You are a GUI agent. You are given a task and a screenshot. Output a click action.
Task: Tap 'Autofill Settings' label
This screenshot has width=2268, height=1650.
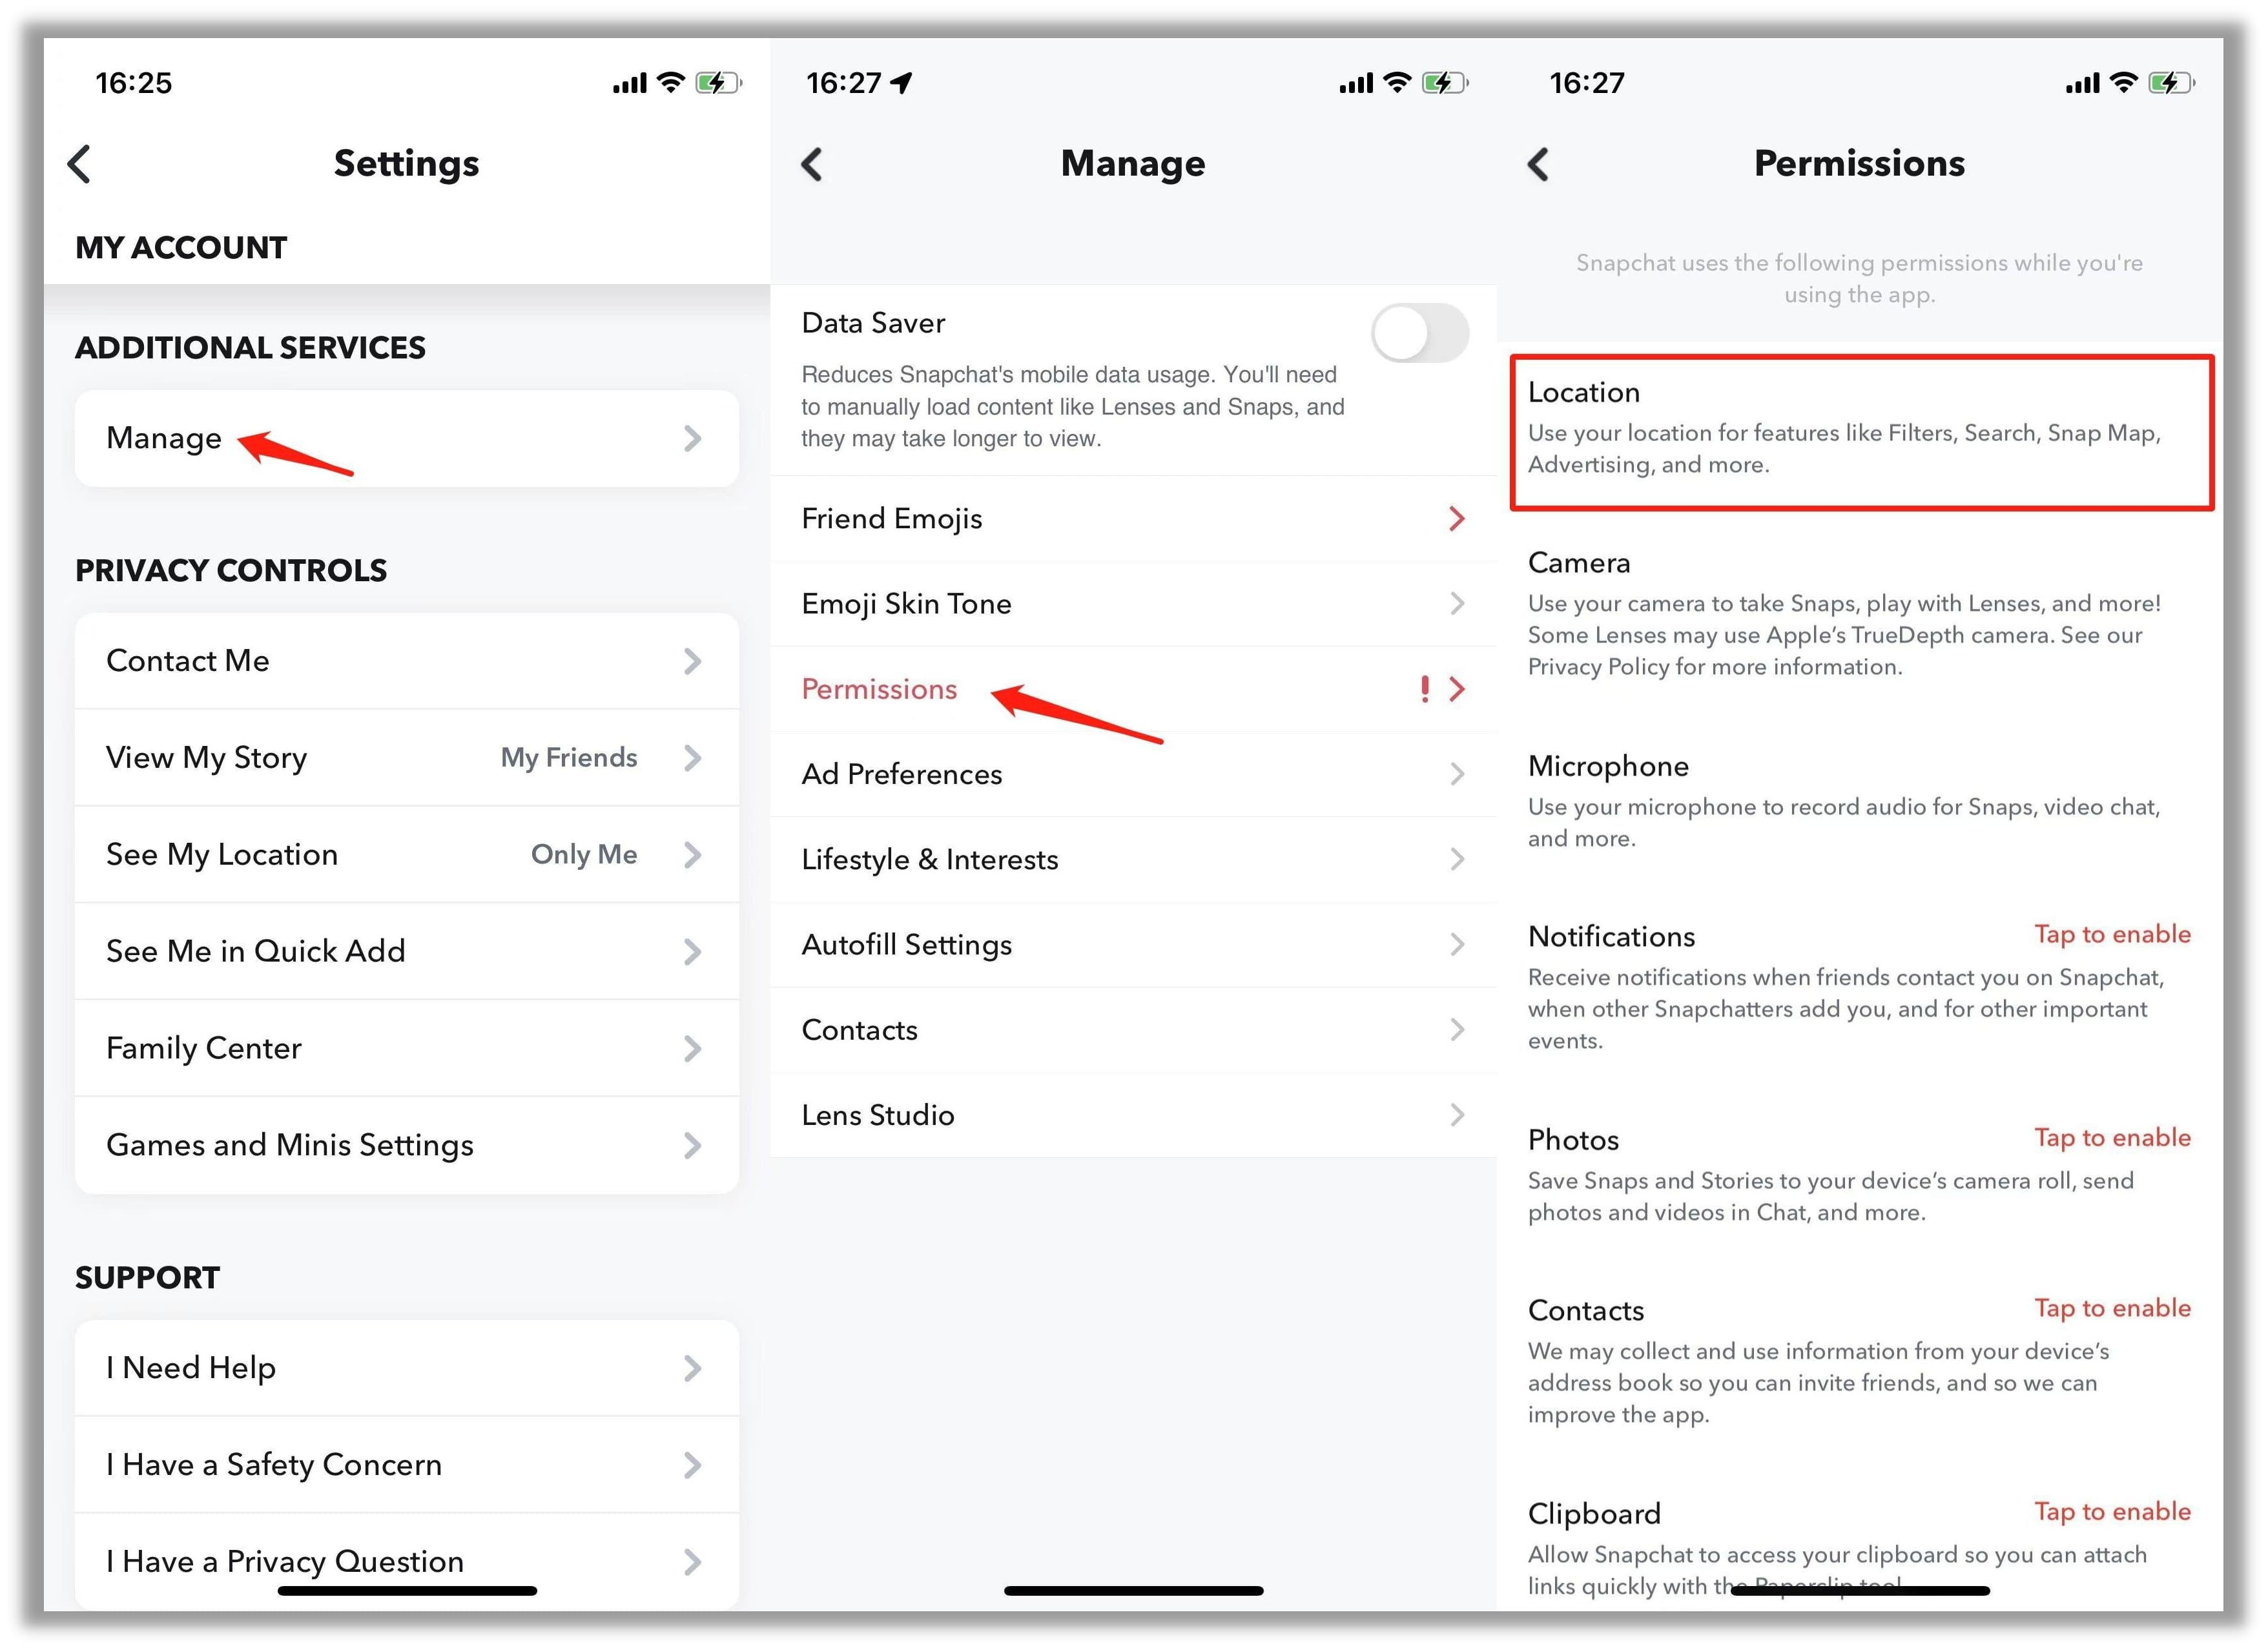(x=907, y=945)
